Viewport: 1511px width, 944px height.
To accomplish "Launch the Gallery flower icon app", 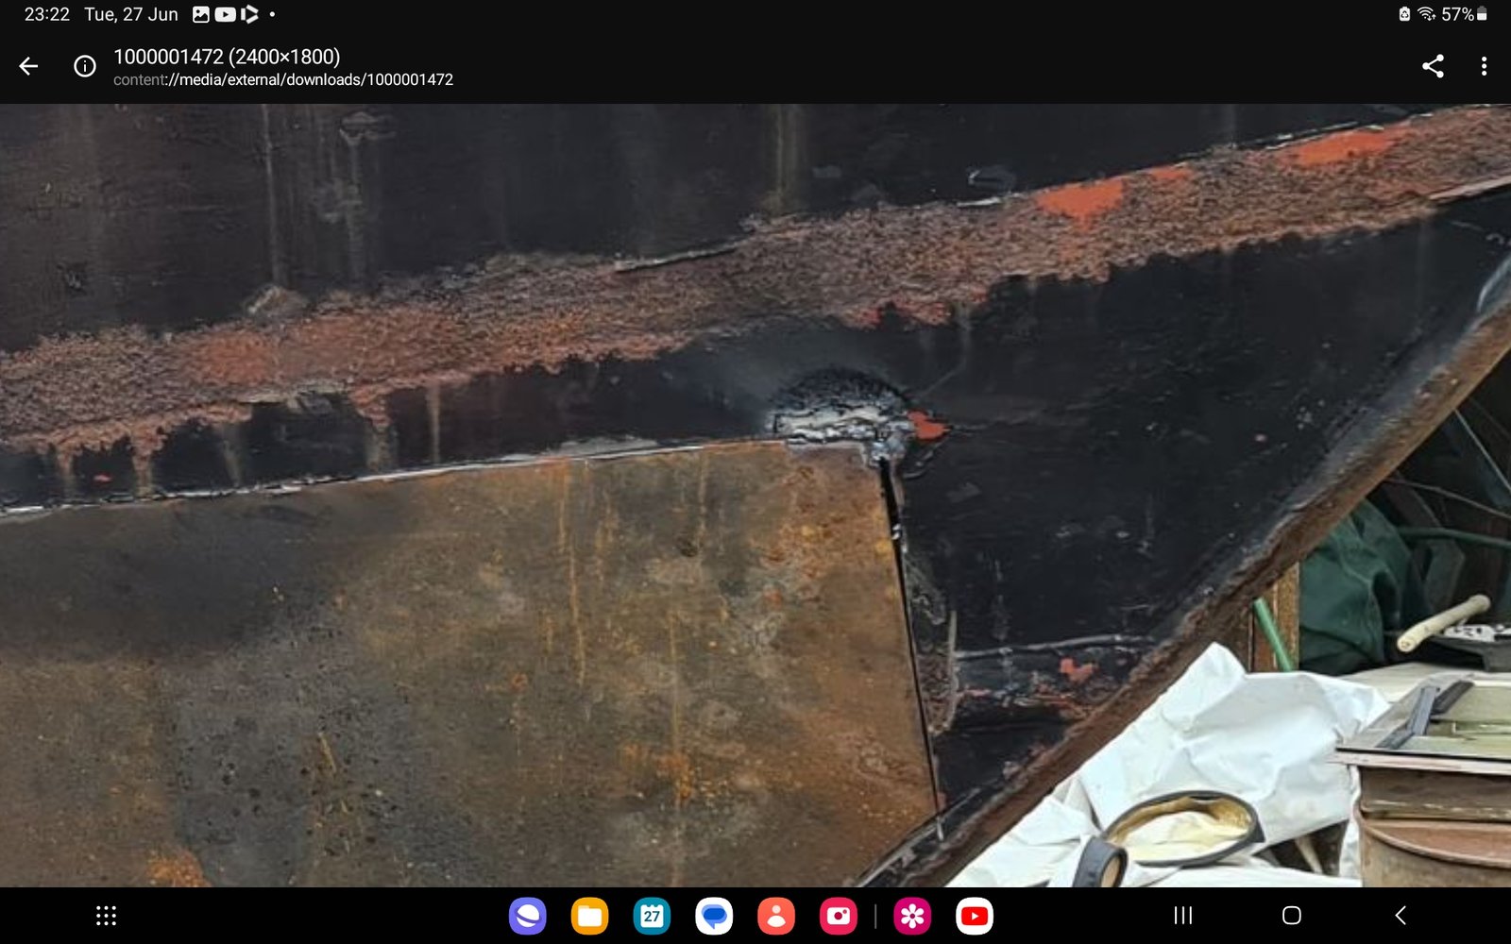I will (912, 916).
